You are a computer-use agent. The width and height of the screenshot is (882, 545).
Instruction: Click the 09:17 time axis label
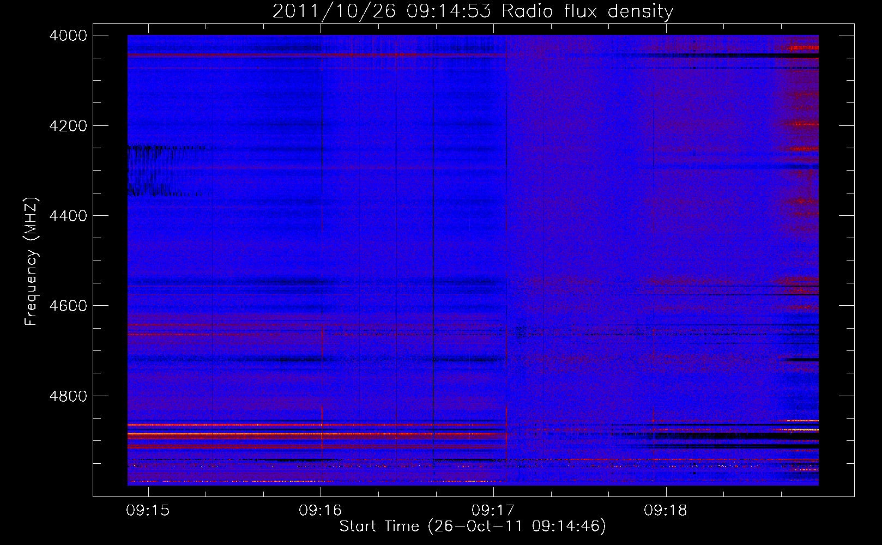(493, 511)
